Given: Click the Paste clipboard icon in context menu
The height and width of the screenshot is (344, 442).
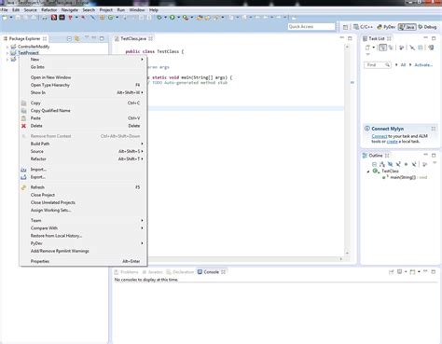Looking at the screenshot, I should pos(23,118).
